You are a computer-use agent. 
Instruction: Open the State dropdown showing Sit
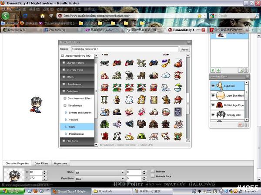click(99, 172)
